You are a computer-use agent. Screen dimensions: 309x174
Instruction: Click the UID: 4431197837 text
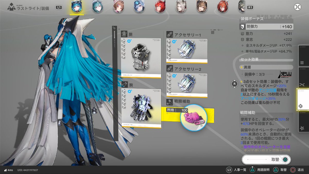click(x=28, y=170)
